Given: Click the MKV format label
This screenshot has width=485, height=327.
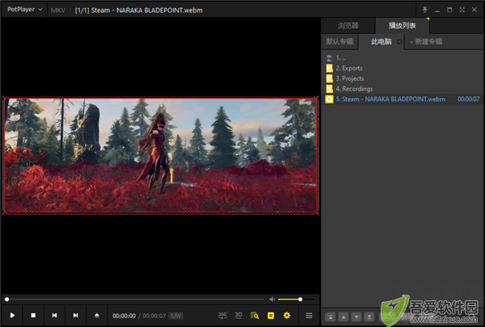Looking at the screenshot, I should pyautogui.click(x=58, y=10).
